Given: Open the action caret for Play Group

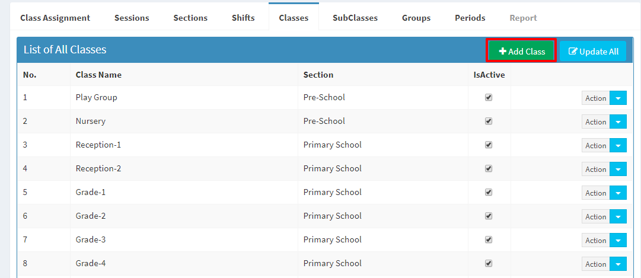Looking at the screenshot, I should point(618,98).
